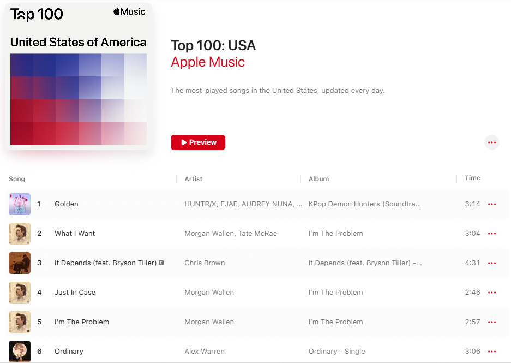Open artist Alex Warren
Image resolution: width=511 pixels, height=363 pixels.
click(205, 352)
